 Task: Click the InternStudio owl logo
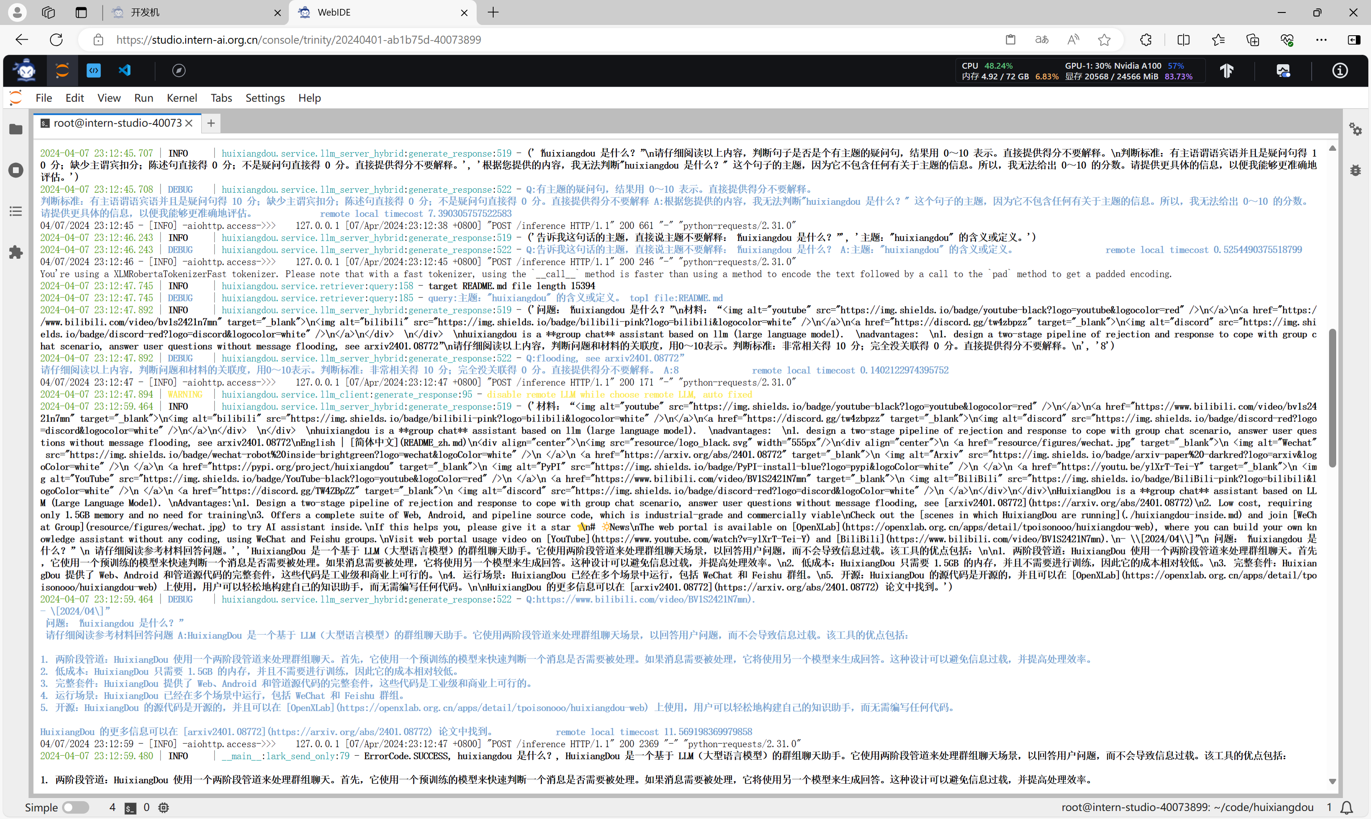click(25, 70)
